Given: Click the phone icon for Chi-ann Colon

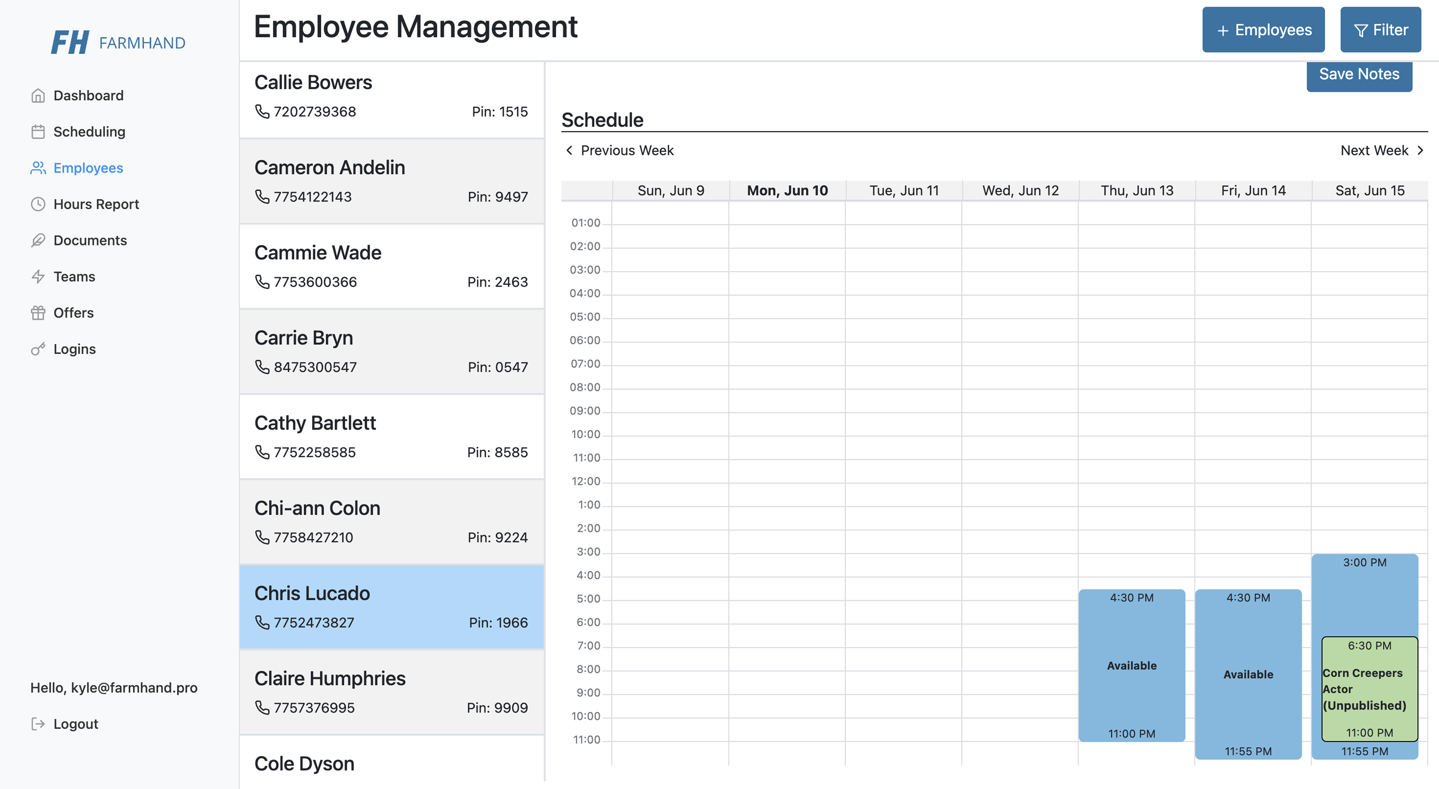Looking at the screenshot, I should pos(262,537).
